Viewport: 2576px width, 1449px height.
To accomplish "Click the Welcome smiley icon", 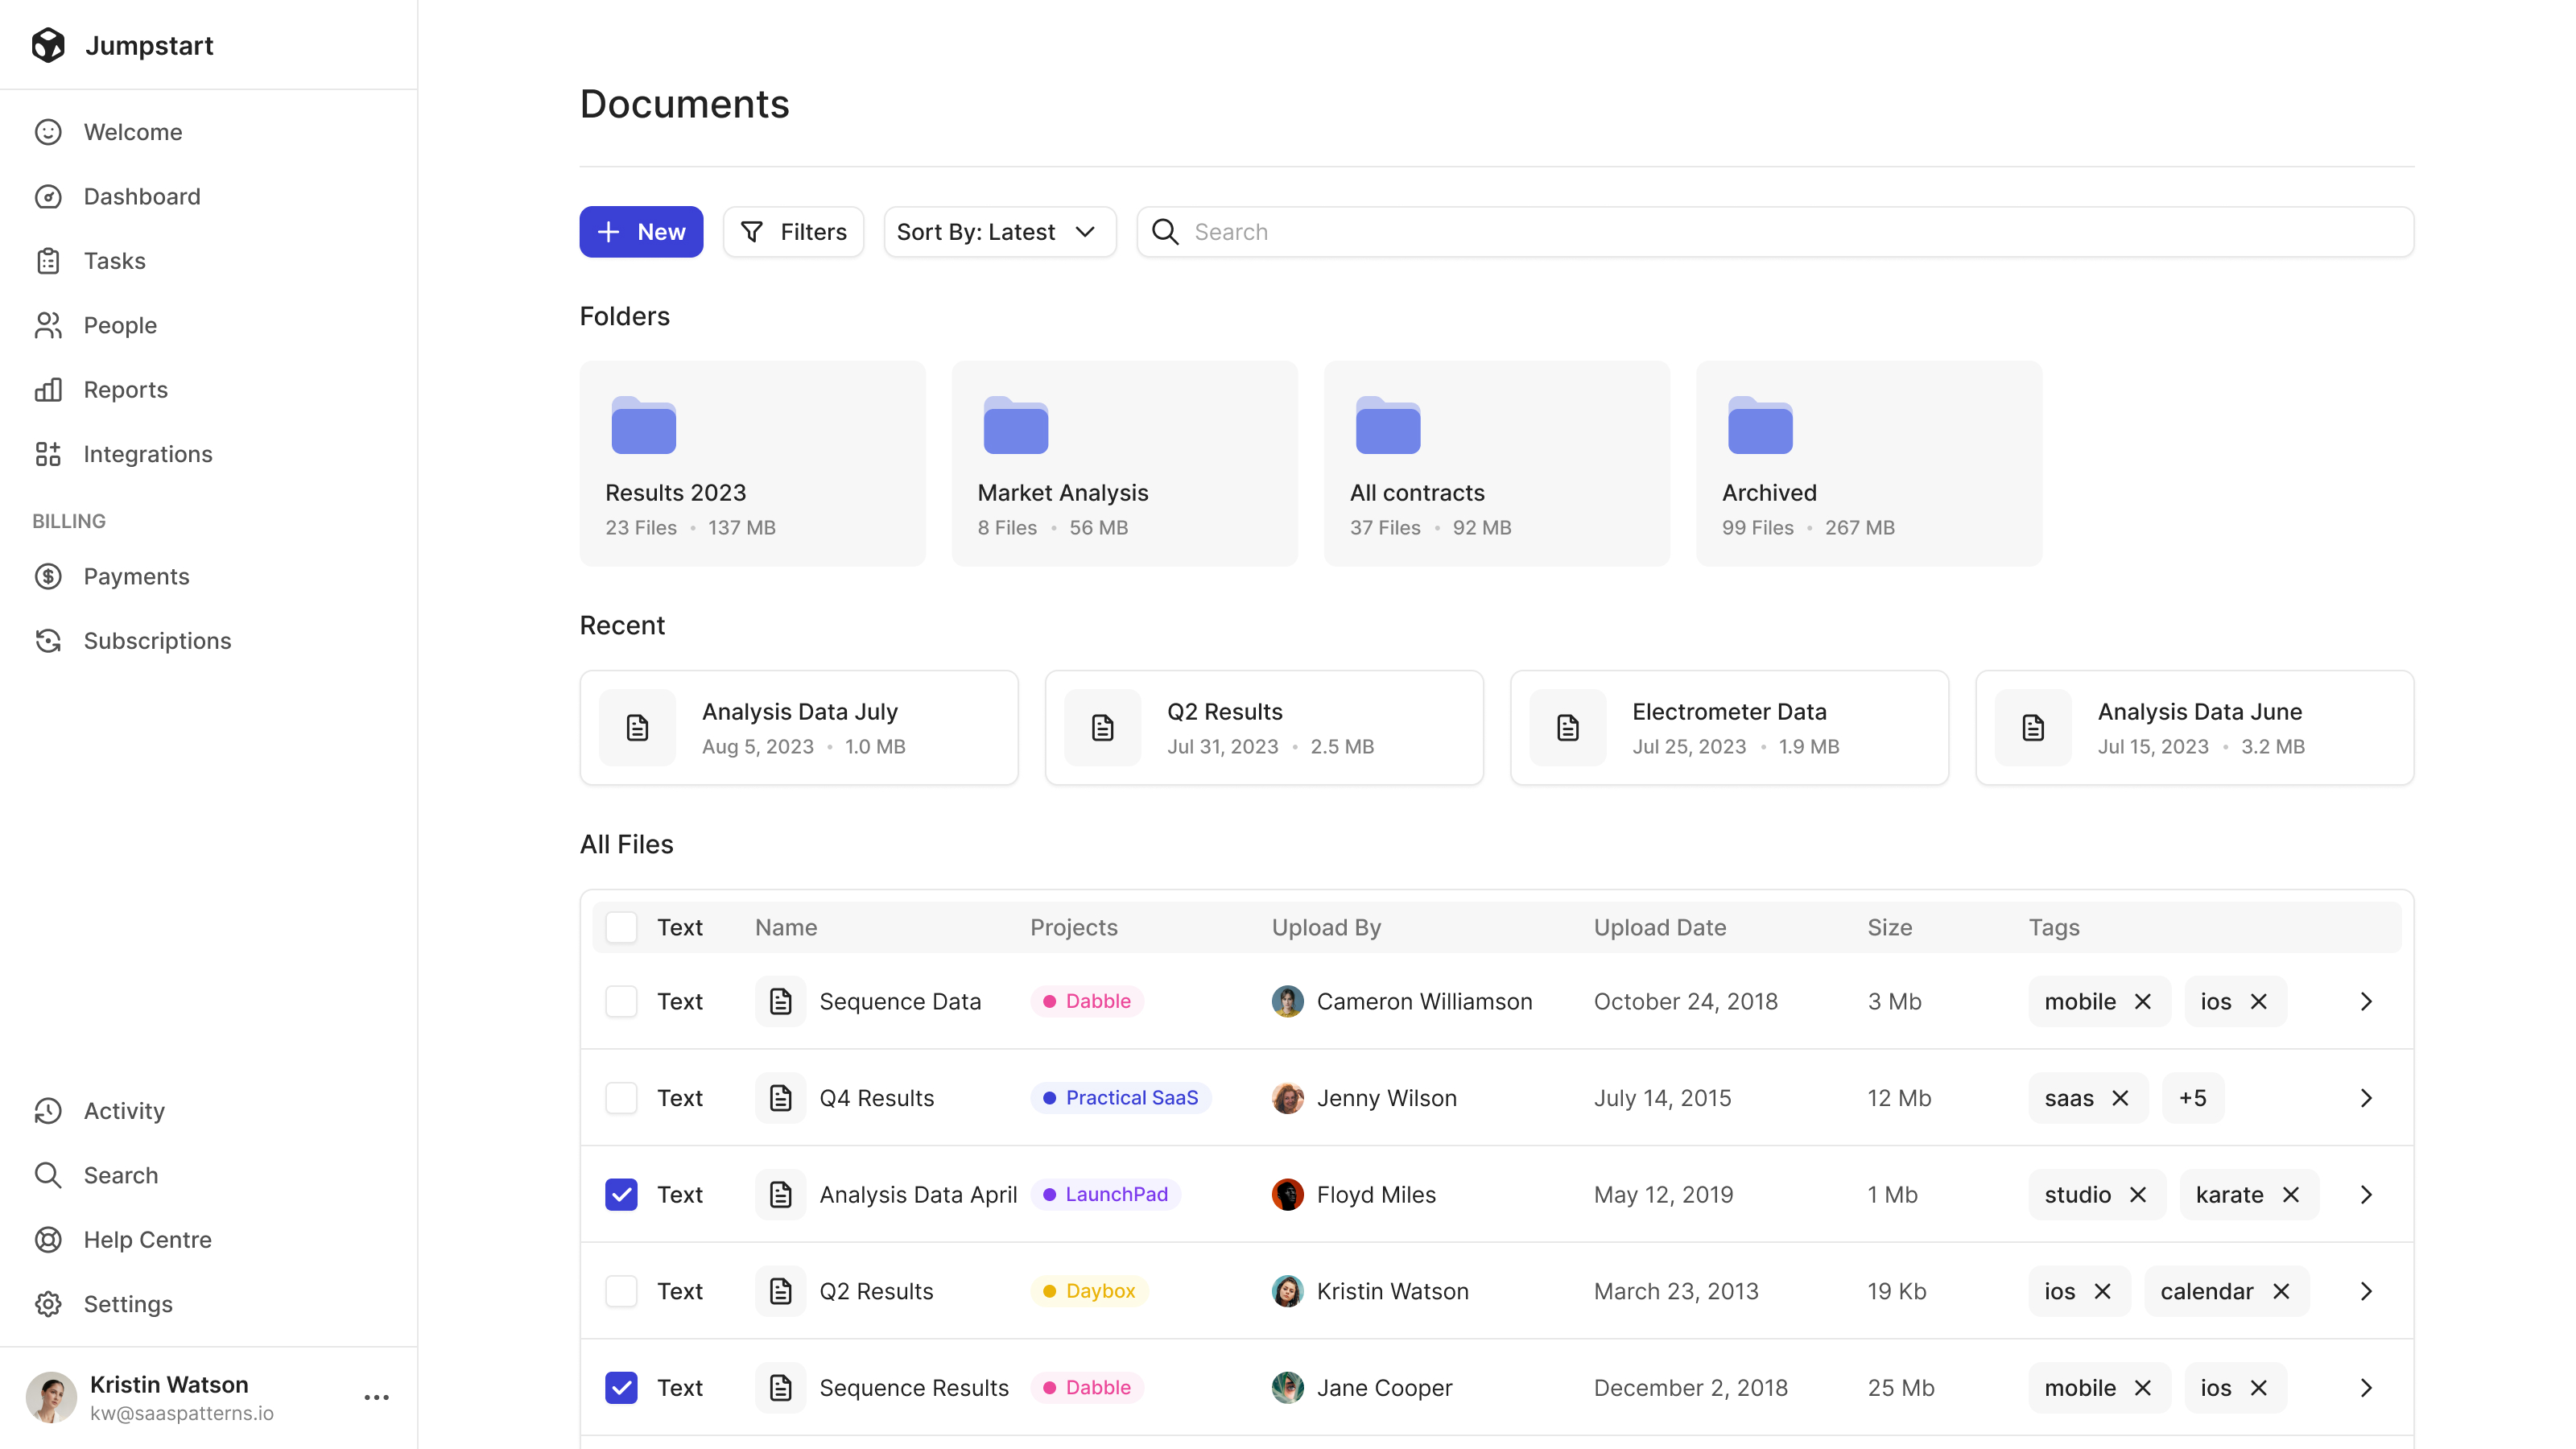I will pos(48,132).
